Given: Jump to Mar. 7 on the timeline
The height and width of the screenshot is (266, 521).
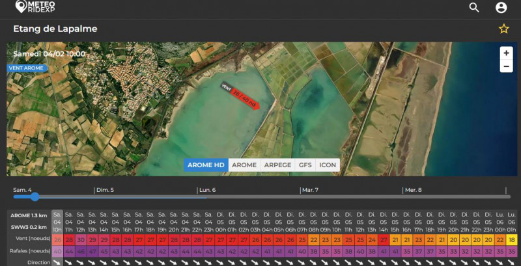Looking at the screenshot, I should [x=309, y=190].
